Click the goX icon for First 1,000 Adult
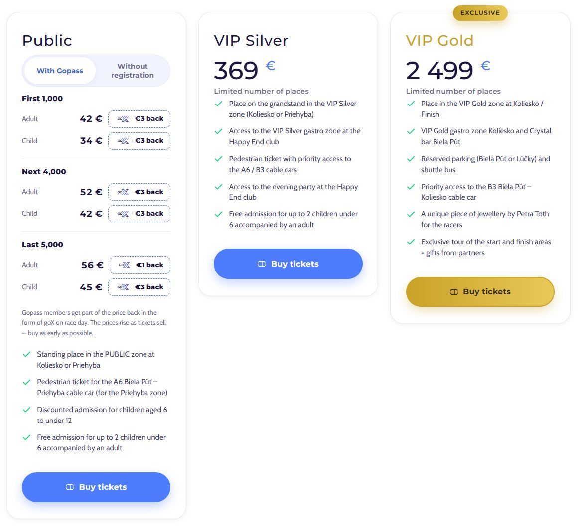Image resolution: width=581 pixels, height=527 pixels. pyautogui.click(x=123, y=119)
